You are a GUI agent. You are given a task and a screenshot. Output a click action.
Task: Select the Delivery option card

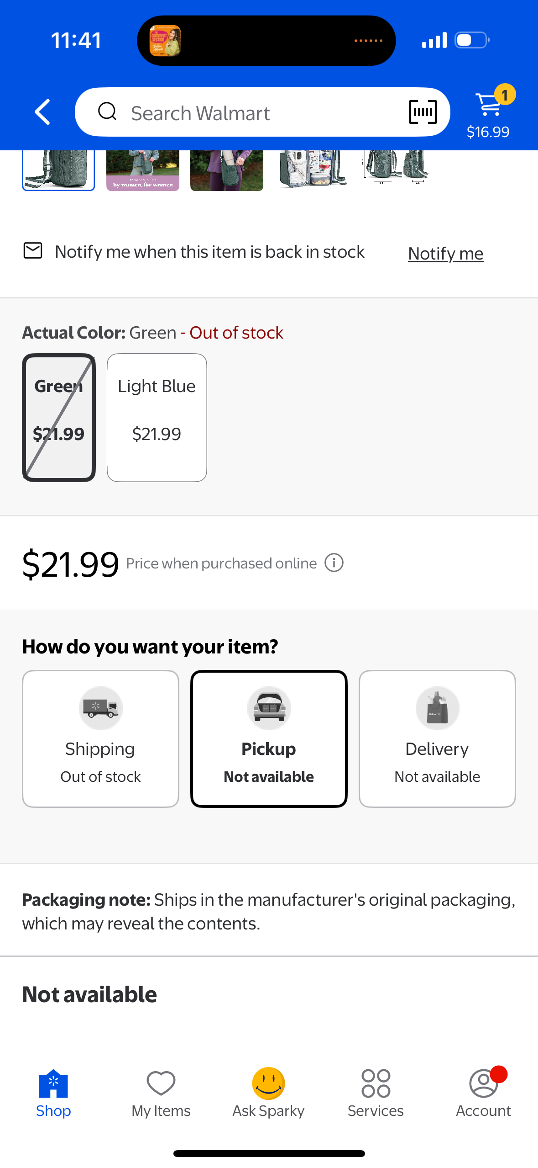click(437, 738)
